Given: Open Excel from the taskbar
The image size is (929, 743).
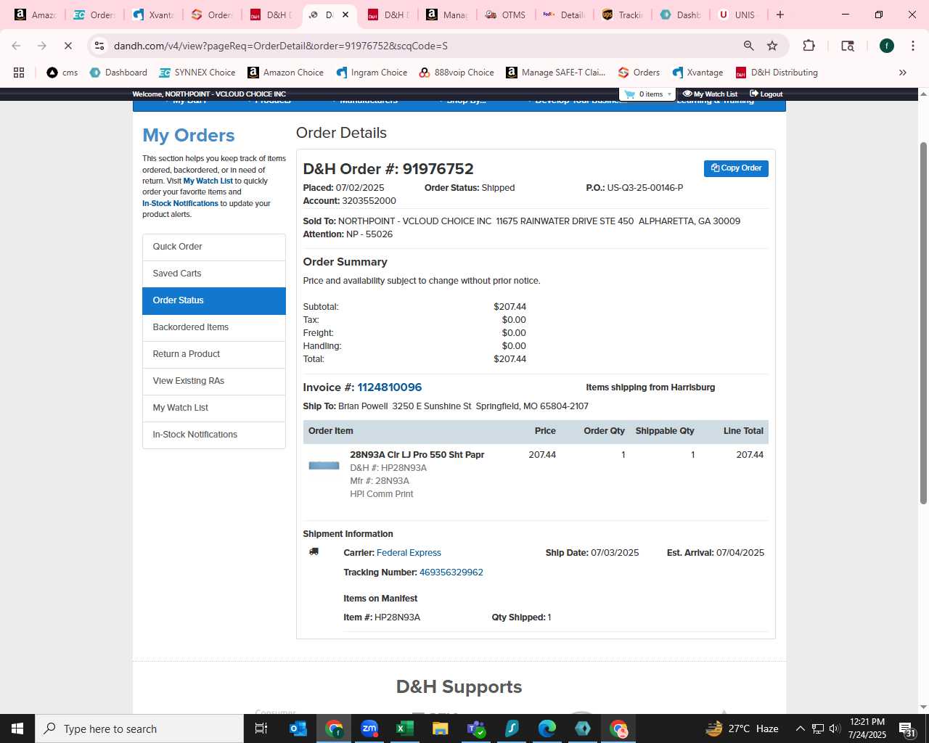Looking at the screenshot, I should (x=405, y=728).
